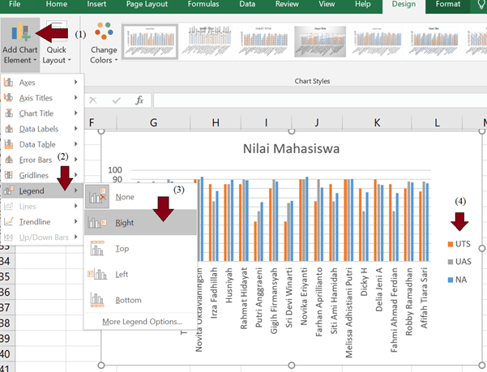Image resolution: width=487 pixels, height=372 pixels.
Task: Click the orange UTS legend swatch
Action: (450, 244)
